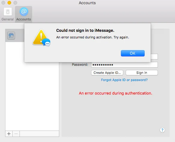Image resolution: width=175 pixels, height=142 pixels.
Task: Click the Password input field
Action: (124, 65)
